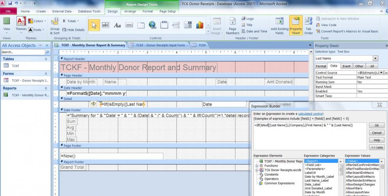388x196 pixels.
Task: Choose the Select arrow control
Action: [94, 25]
